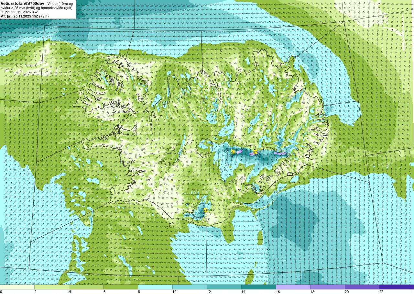Pick the 12–14 m/s teal legend swatch
Screen dimensions: 414x294
[x=224, y=287]
